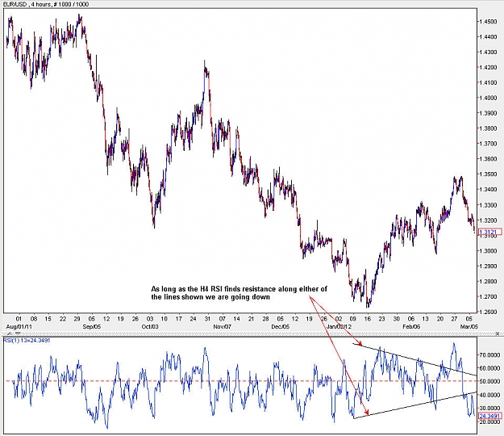Image resolution: width=504 pixels, height=436 pixels.
Task: Click the 20.0000 RSI level label
Action: [x=489, y=421]
